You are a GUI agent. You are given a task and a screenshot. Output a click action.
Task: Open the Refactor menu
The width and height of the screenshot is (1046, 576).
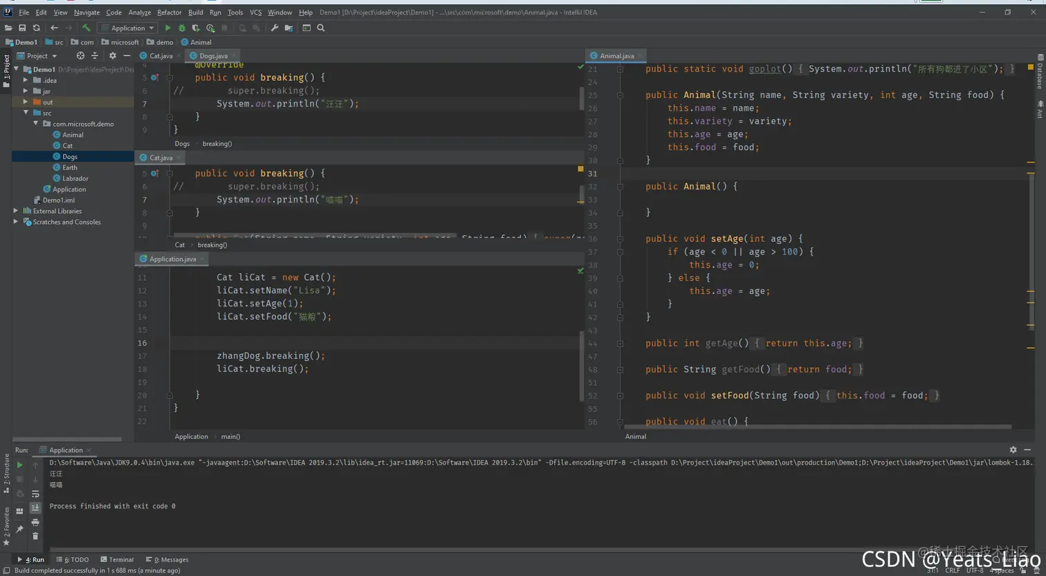click(x=169, y=12)
